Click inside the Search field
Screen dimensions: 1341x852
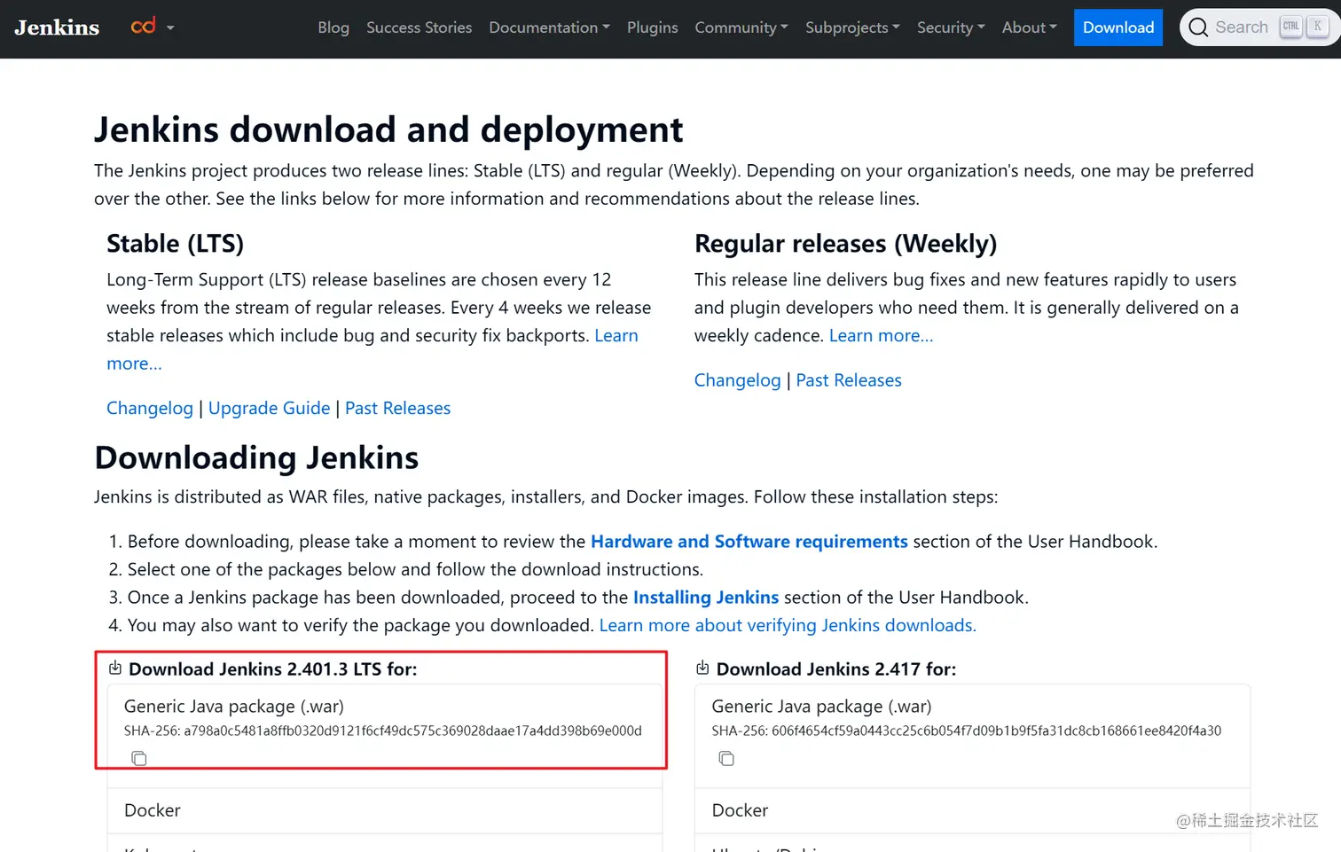(1242, 27)
